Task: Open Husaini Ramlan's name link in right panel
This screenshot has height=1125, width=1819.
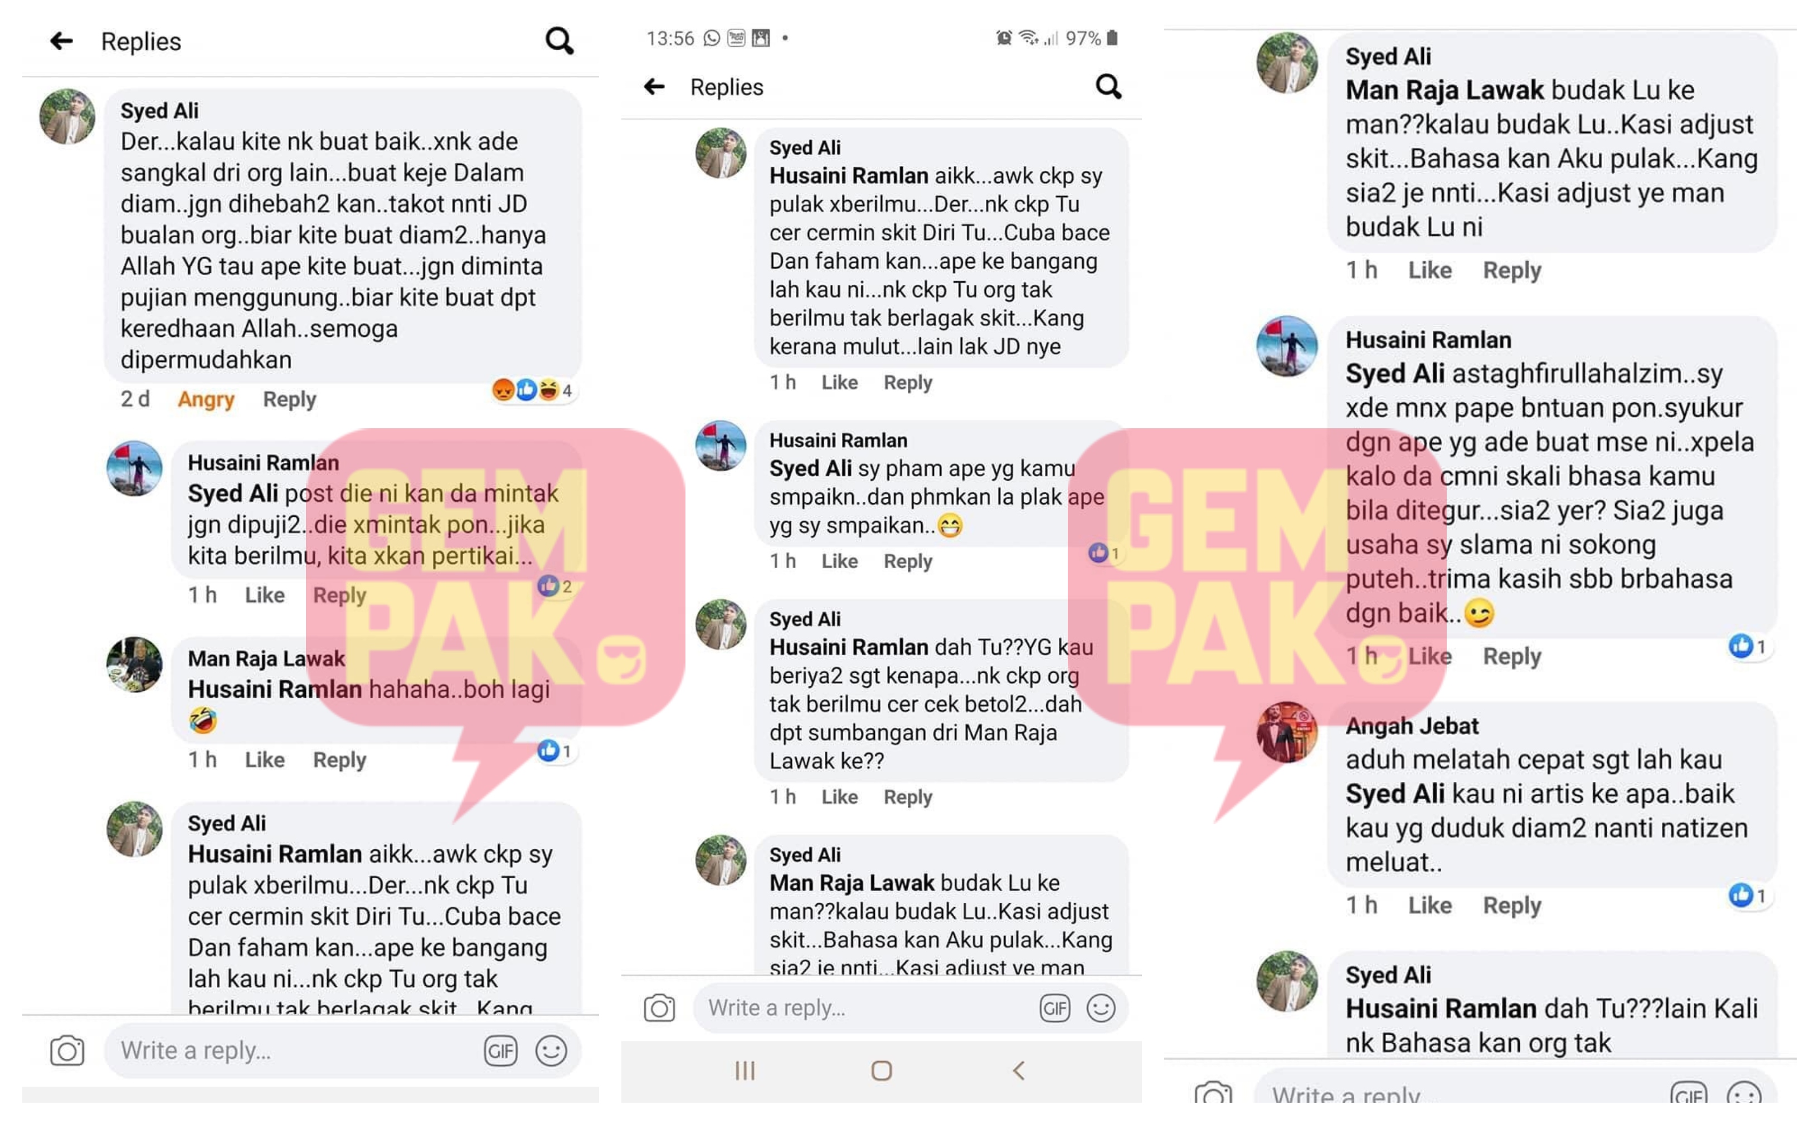Action: (1427, 339)
